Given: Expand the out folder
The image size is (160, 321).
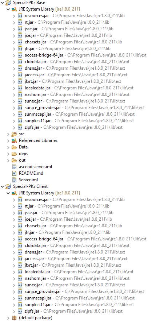Looking at the screenshot, I should point(8,160).
